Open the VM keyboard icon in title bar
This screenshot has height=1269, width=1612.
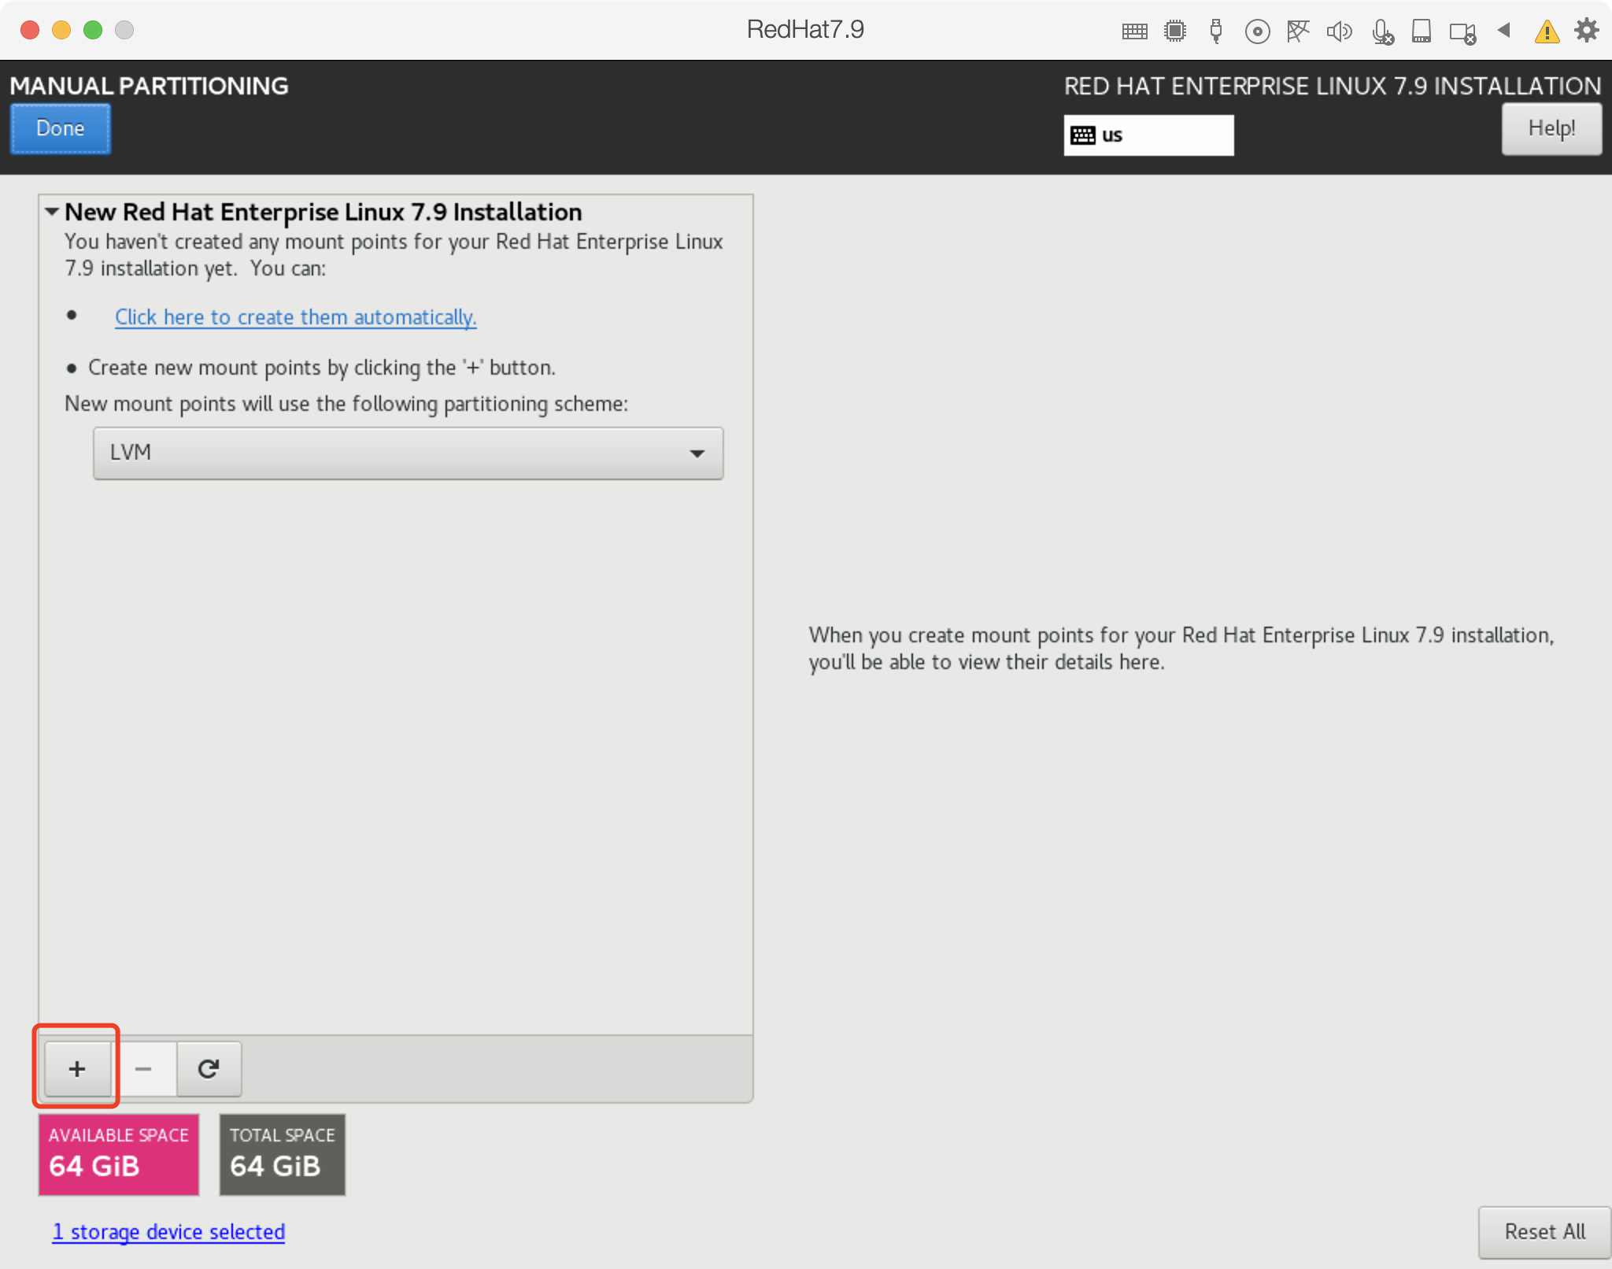coord(1134,31)
